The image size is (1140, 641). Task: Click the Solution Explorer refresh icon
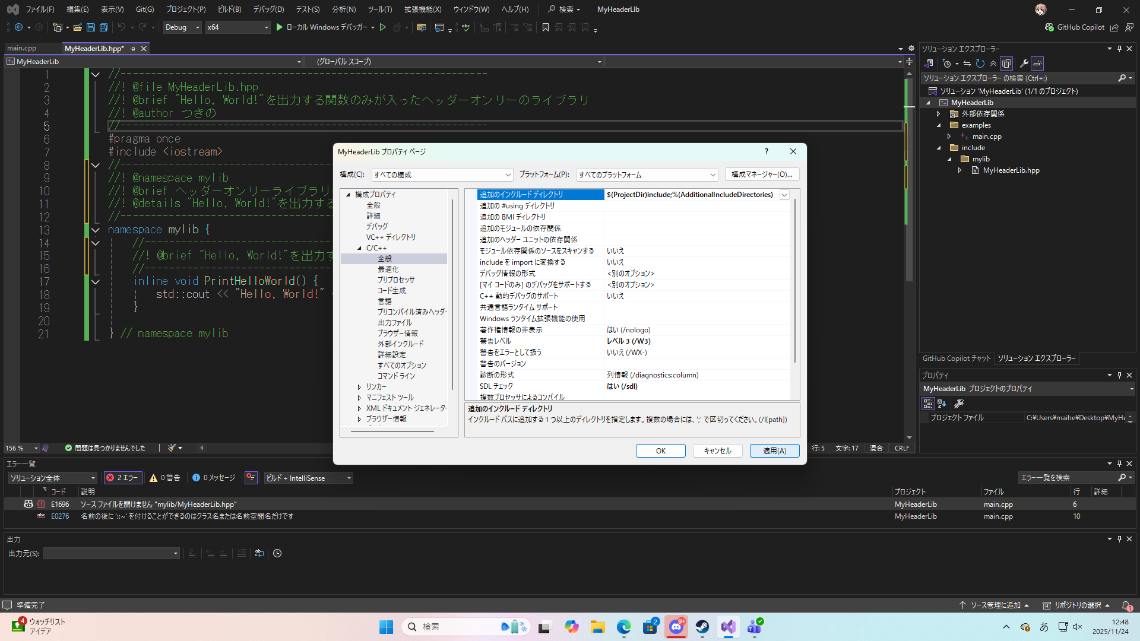980,64
